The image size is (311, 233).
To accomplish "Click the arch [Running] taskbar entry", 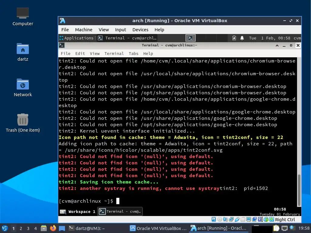I will 218,228.
